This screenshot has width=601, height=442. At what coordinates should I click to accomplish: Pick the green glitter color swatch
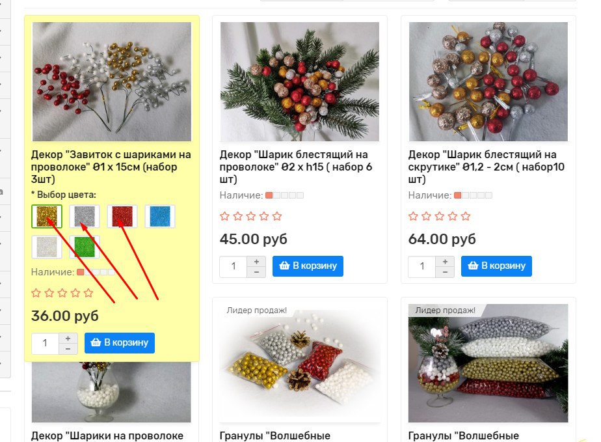(85, 247)
